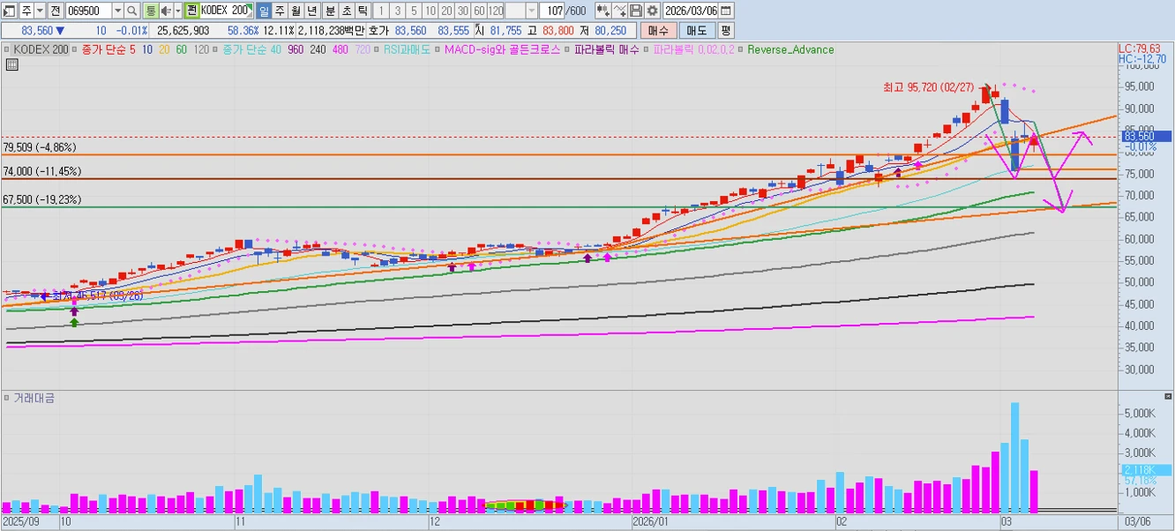This screenshot has height=531, width=1175.
Task: Click the 67,500 (-19.23%) level label
Action: [42, 200]
